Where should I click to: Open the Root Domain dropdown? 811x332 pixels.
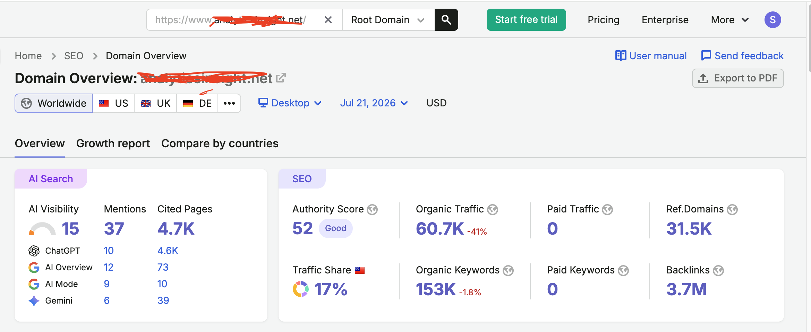[388, 20]
